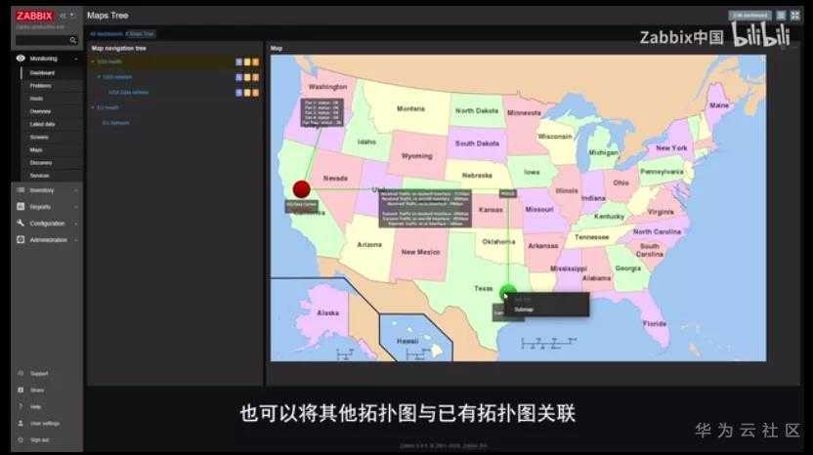Collapse the Monitoring section arrow

click(x=76, y=59)
